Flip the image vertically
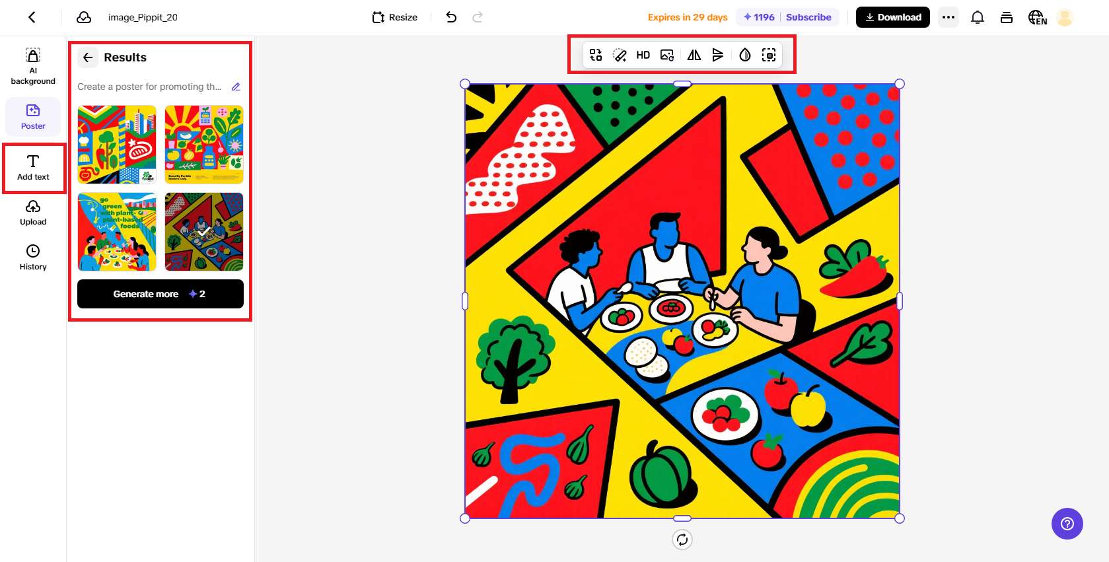Viewport: 1109px width, 562px height. coord(718,55)
